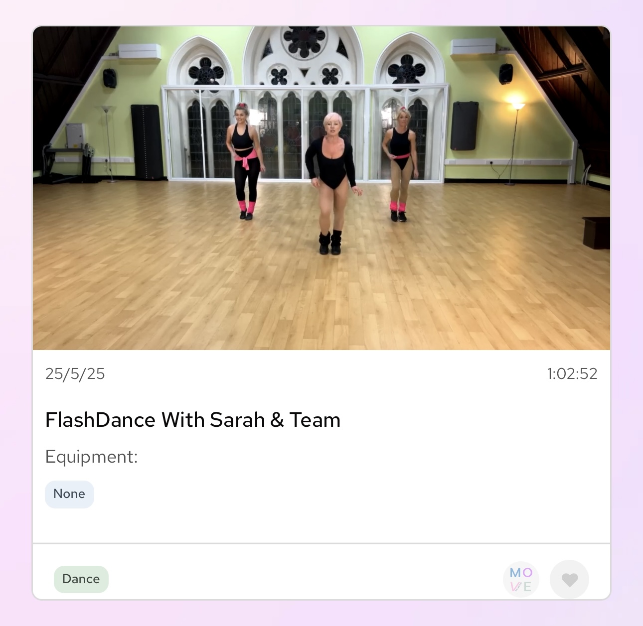
Task: Click the right air conditioner unit in video
Action: [473, 48]
